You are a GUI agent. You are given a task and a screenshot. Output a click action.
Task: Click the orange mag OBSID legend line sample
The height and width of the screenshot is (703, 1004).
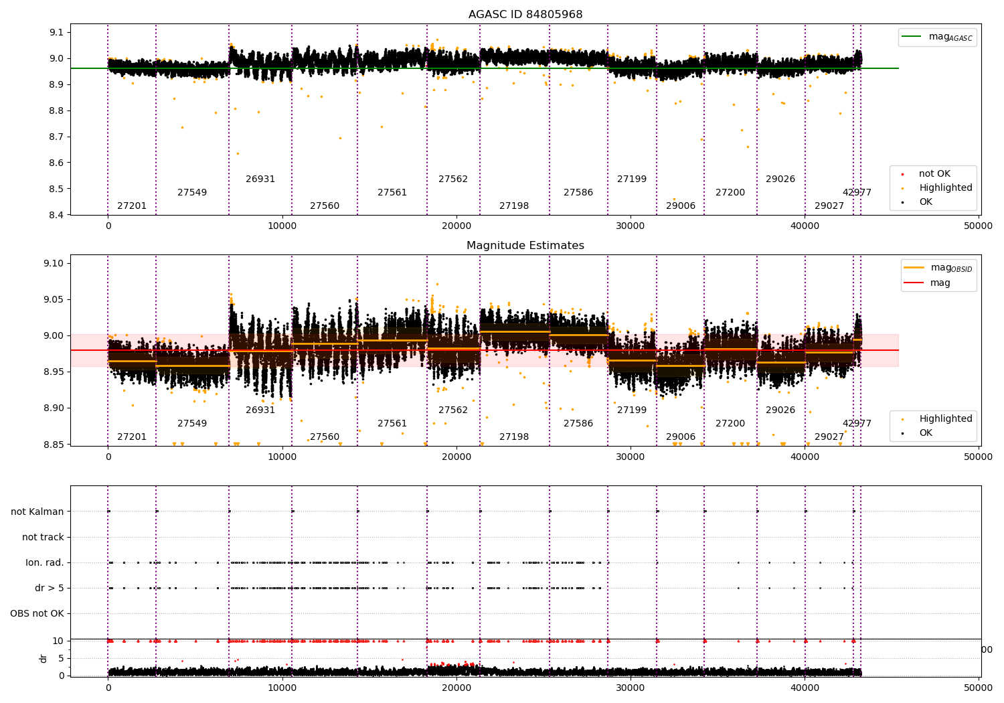(x=914, y=268)
